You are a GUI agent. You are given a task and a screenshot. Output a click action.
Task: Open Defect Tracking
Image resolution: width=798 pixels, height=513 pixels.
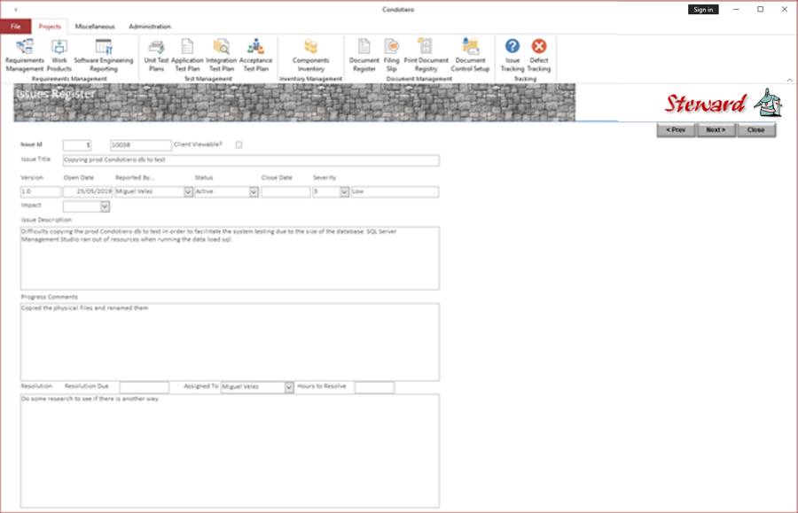pos(538,56)
